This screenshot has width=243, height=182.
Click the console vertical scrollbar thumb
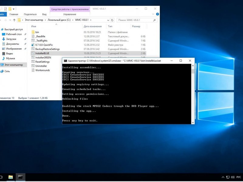(x=193, y=71)
